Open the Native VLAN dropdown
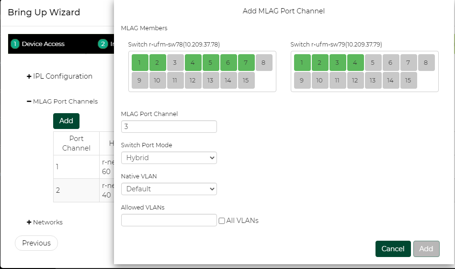Viewport: 455px width, 269px height. (169, 189)
